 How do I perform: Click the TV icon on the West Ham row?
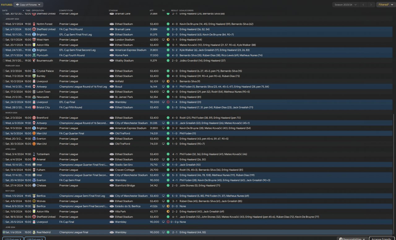click(163, 40)
